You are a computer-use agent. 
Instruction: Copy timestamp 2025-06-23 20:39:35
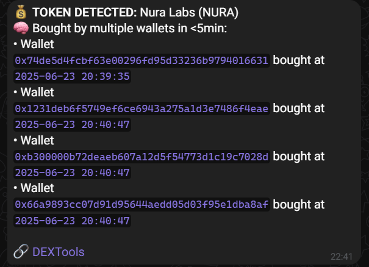click(72, 76)
